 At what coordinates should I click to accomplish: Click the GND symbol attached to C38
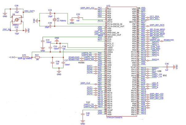pos(175,67)
